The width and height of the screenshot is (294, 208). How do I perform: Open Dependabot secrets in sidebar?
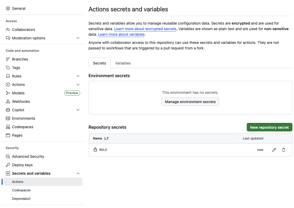21,199
